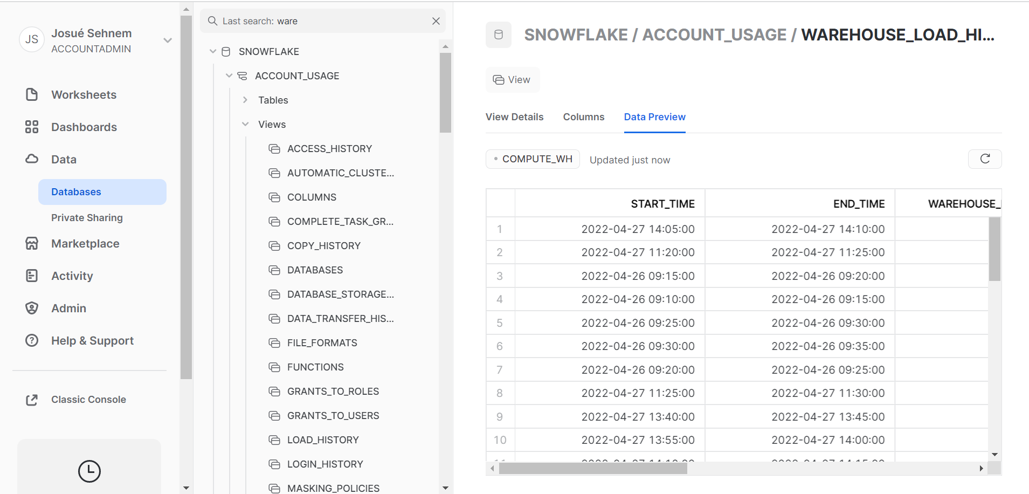The width and height of the screenshot is (1029, 494).
Task: Switch to the Columns tab
Action: (x=584, y=117)
